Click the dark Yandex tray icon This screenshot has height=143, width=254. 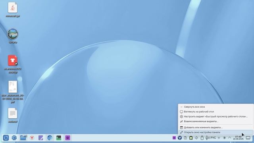pos(180,138)
